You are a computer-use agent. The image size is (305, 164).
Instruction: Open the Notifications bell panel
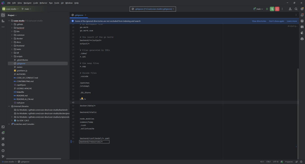point(302,15)
